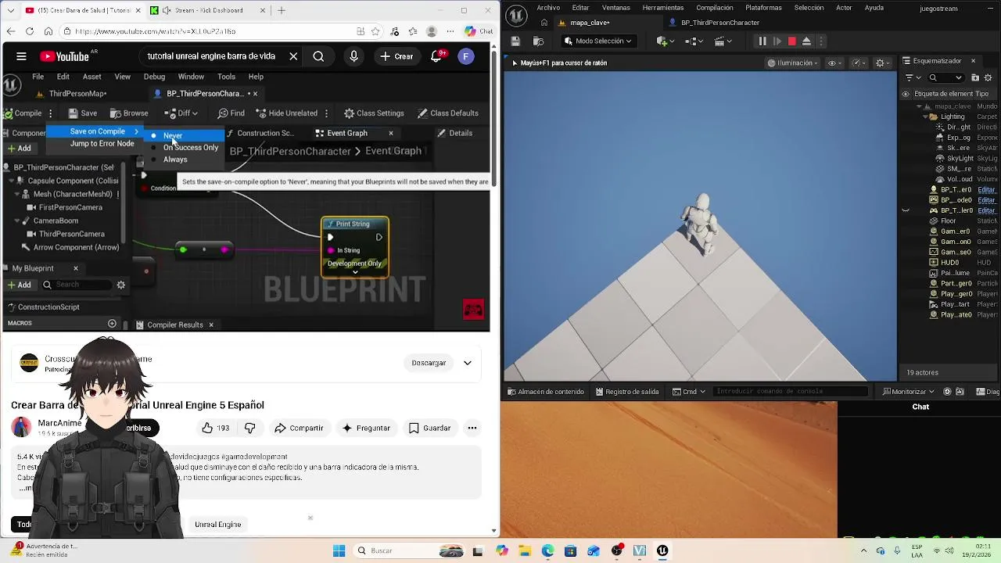This screenshot has width=1001, height=563.
Task: Click the Preguntar button
Action: (x=366, y=428)
